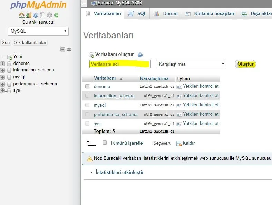Open the Sunucu: MySQL:3306 breadcrumb link
272x205 pixels.
point(120,3)
